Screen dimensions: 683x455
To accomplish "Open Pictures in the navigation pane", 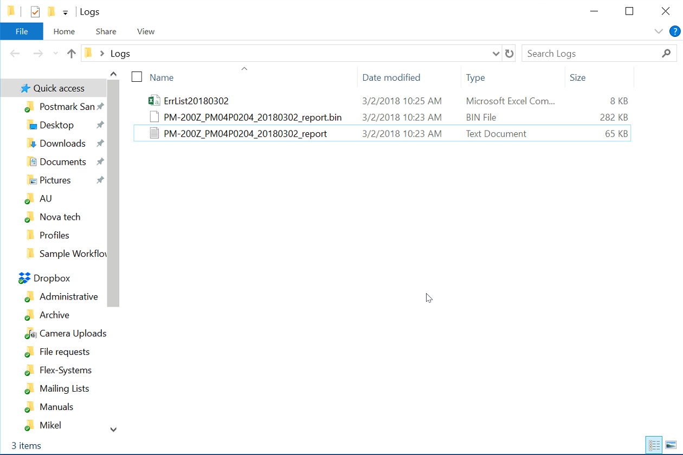I will coord(55,180).
